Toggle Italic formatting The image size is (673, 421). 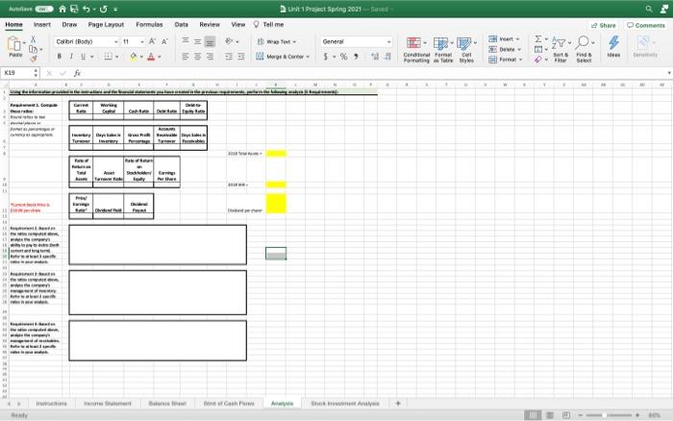point(71,56)
